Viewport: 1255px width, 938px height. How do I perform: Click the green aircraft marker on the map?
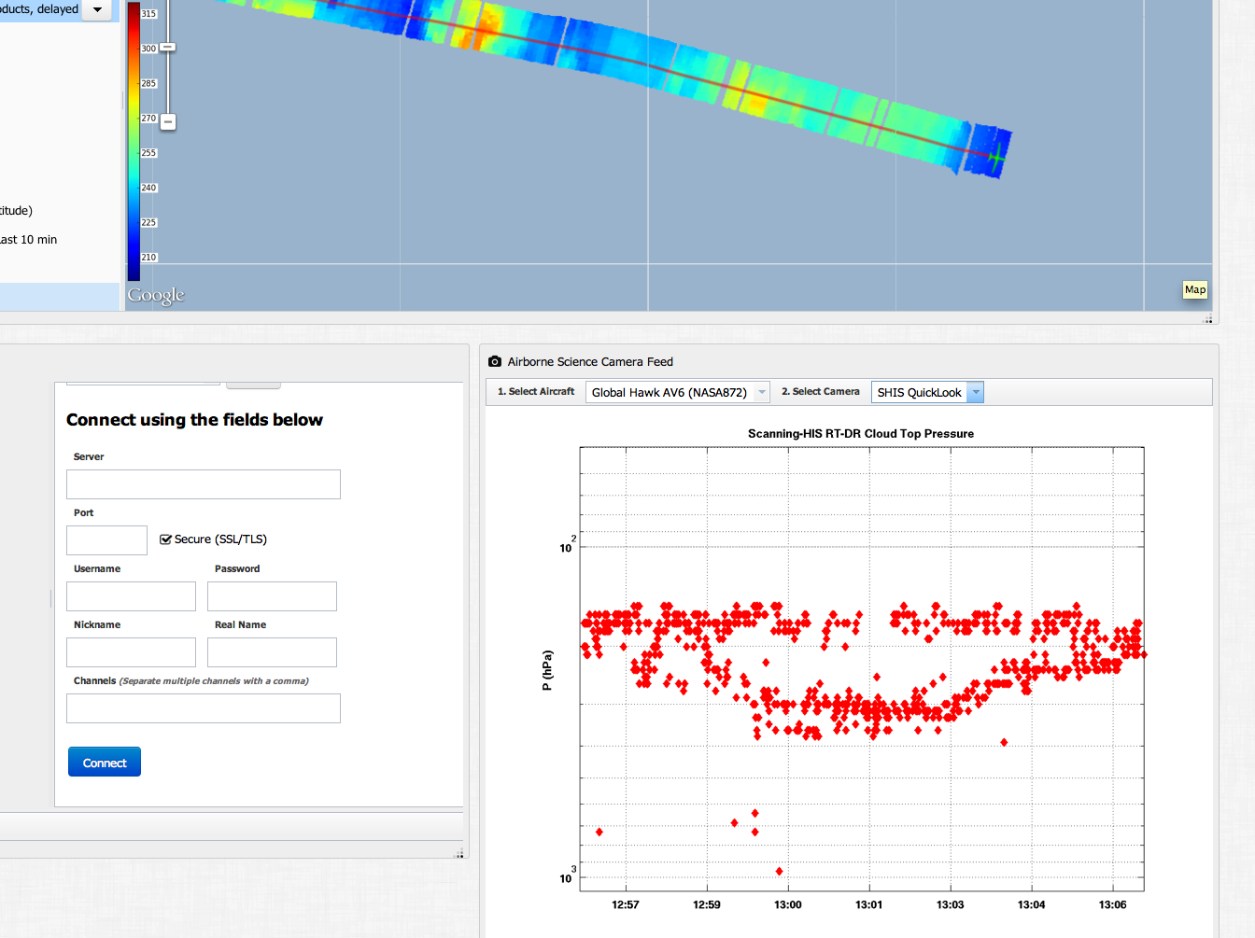coord(996,156)
